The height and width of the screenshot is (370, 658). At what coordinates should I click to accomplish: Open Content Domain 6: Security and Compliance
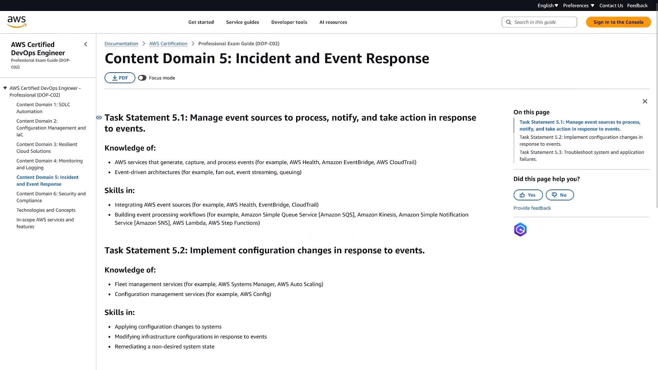[51, 197]
